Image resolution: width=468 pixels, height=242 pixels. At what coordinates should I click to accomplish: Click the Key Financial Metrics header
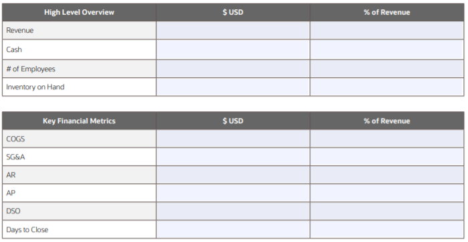(x=79, y=121)
